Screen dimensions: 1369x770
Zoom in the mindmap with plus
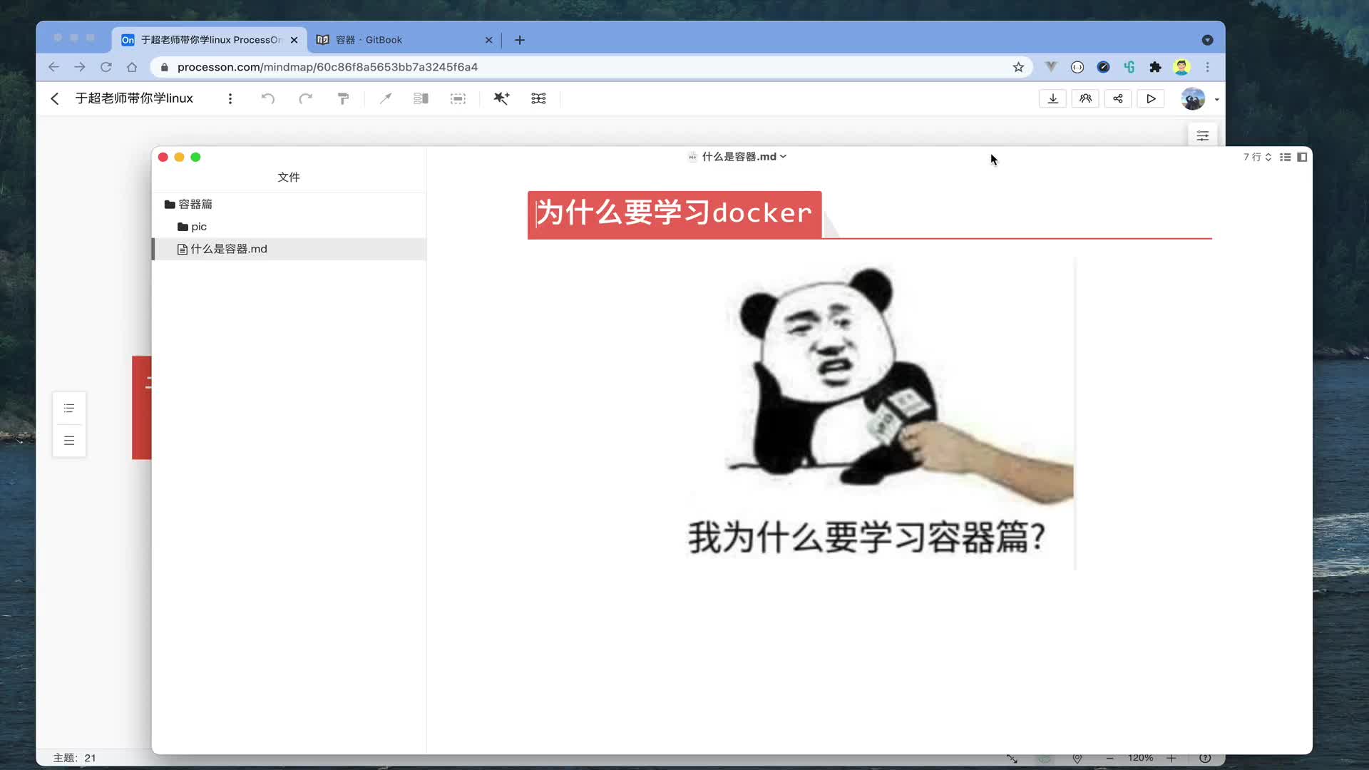[1171, 758]
